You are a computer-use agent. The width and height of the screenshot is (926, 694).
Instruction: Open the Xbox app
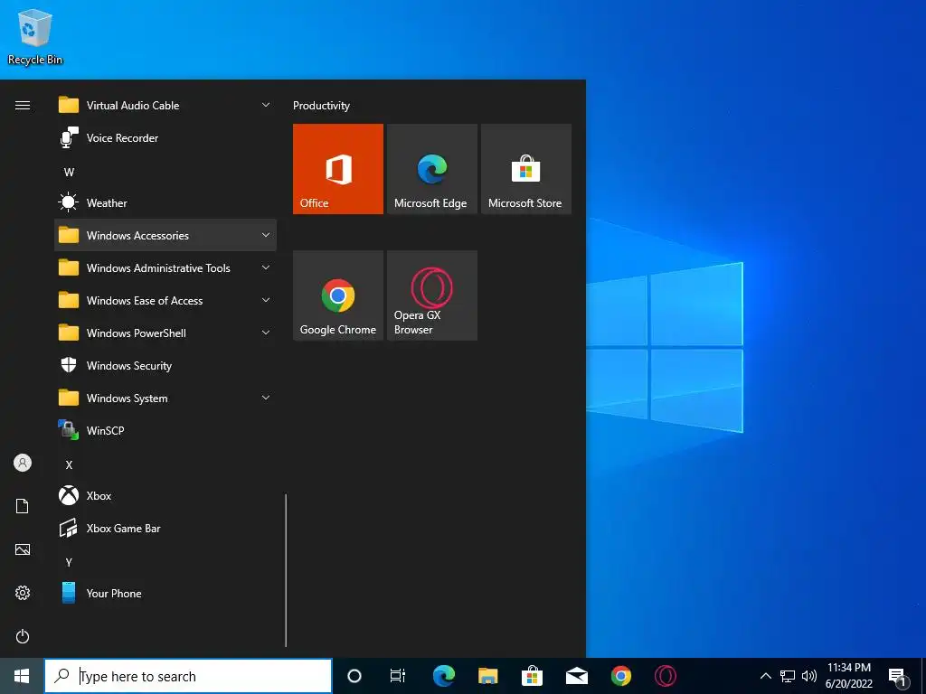click(x=165, y=496)
